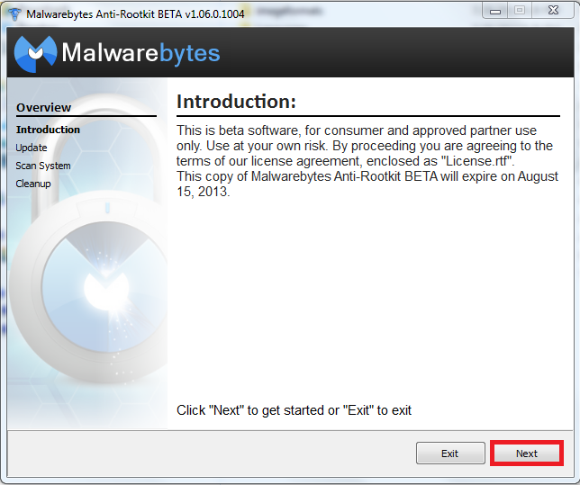
Task: Go to the Update step in the sidebar
Action: click(x=32, y=148)
